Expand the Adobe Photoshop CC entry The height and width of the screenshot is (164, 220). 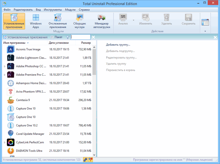coord(4,66)
